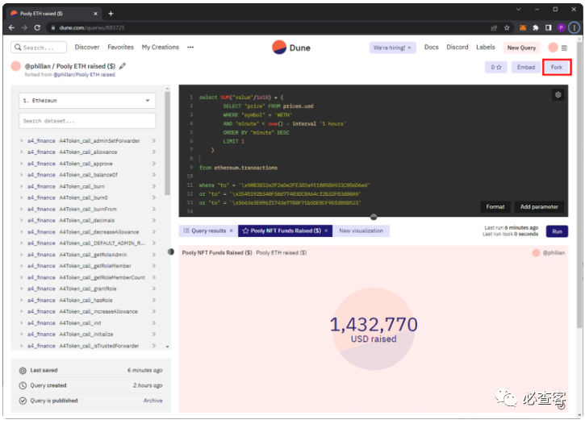Dismiss the We're hiring banner x
The width and height of the screenshot is (585, 424).
coord(409,48)
